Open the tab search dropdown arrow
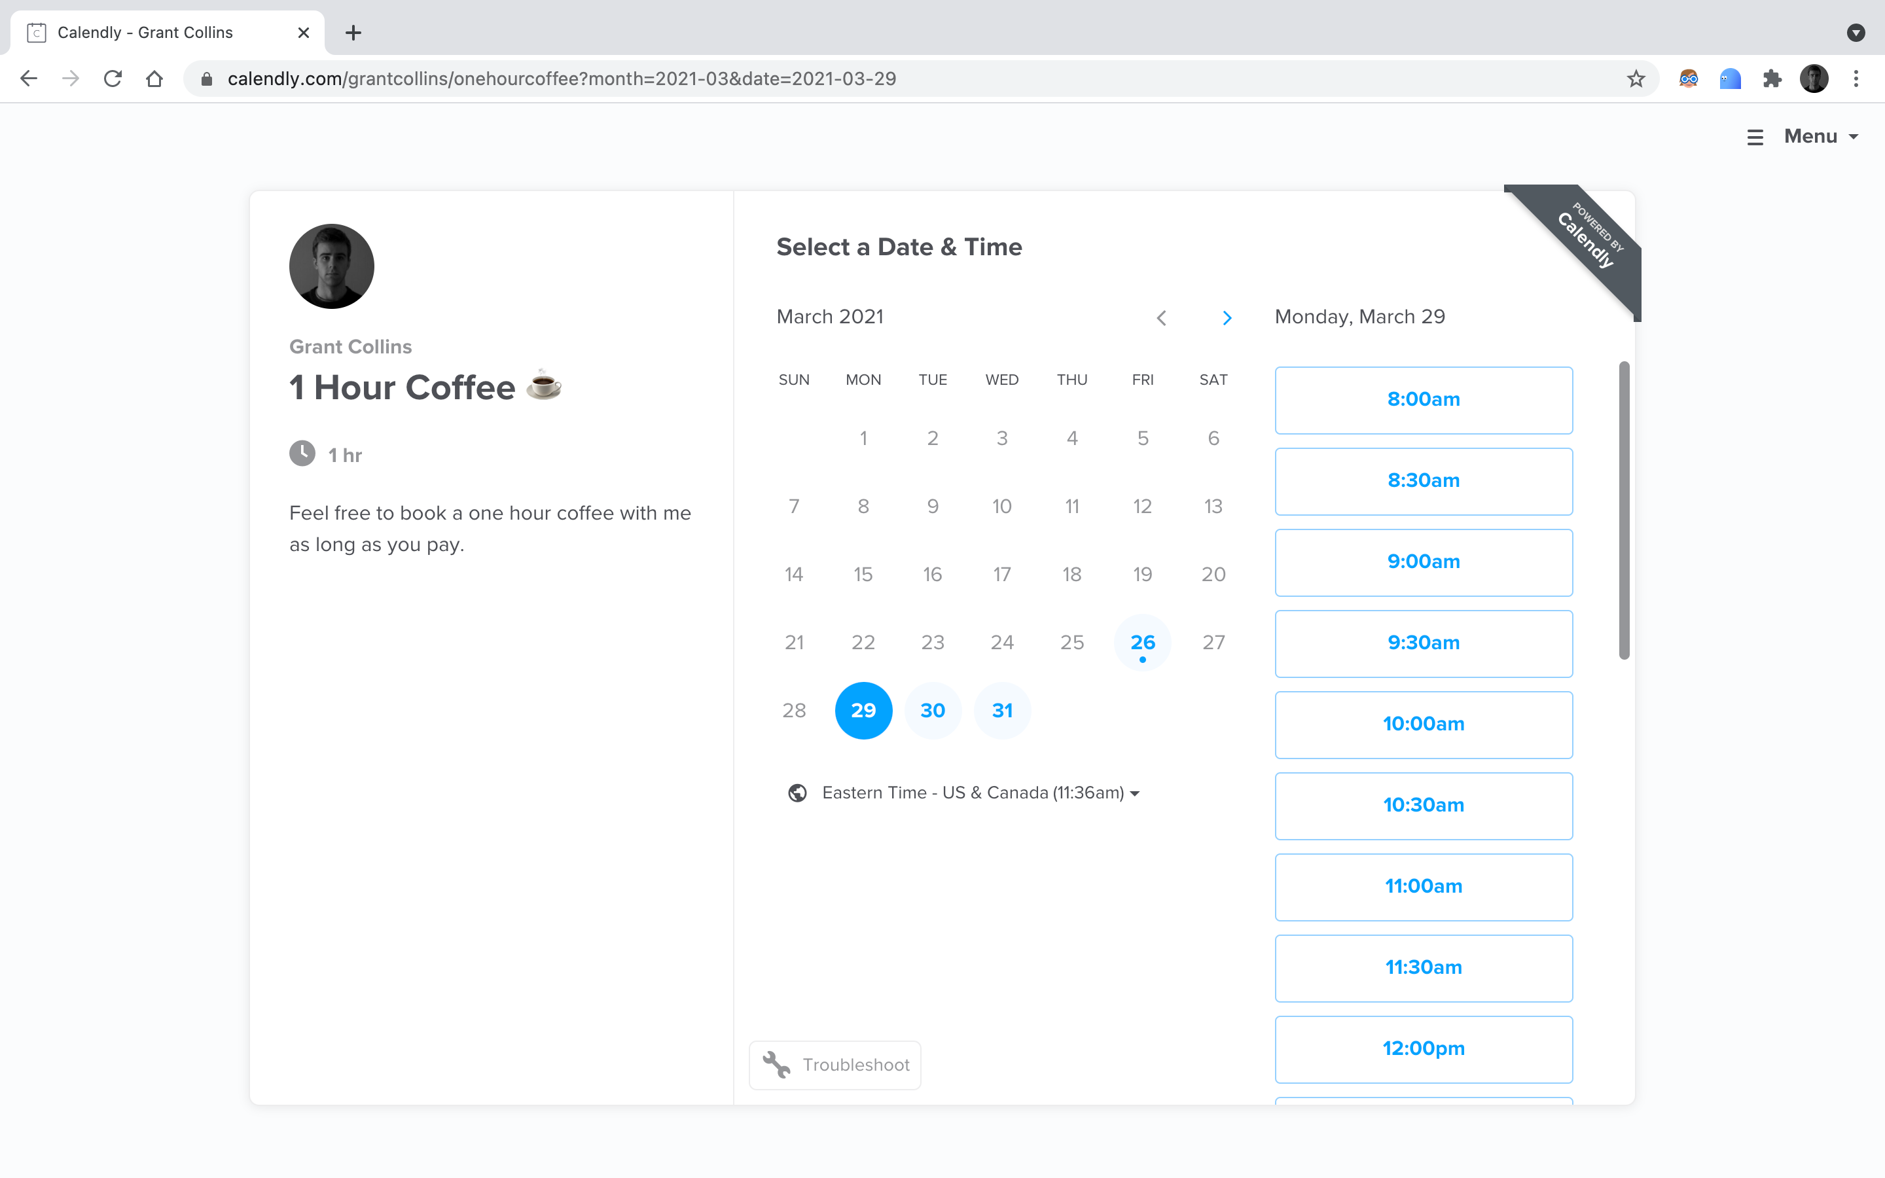This screenshot has height=1178, width=1885. click(x=1856, y=33)
